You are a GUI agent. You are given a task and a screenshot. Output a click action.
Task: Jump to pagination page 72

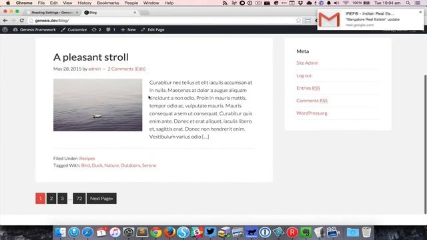(79, 199)
